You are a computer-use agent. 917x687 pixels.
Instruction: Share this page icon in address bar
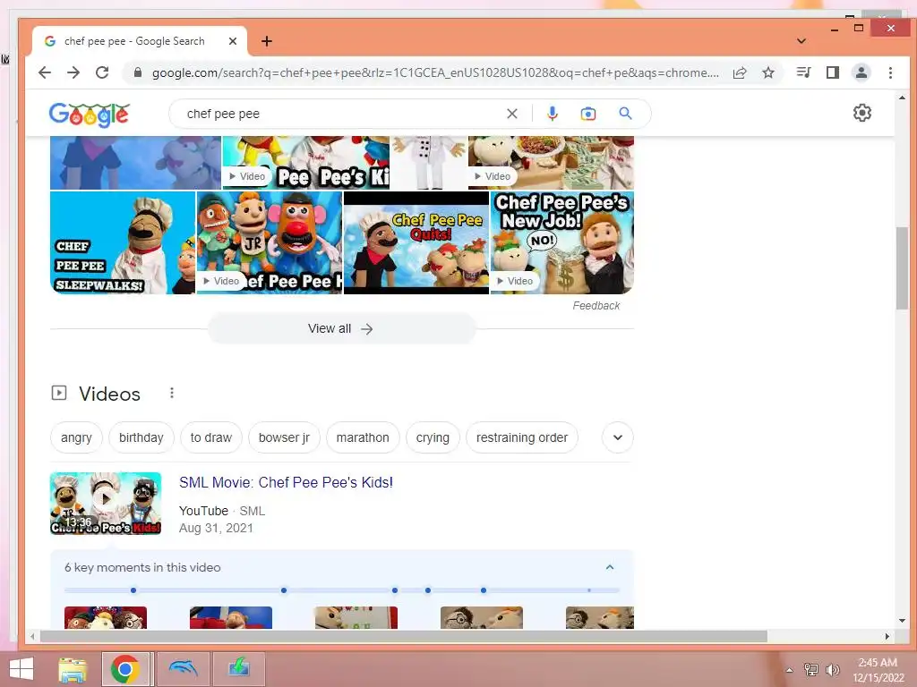[x=740, y=72]
